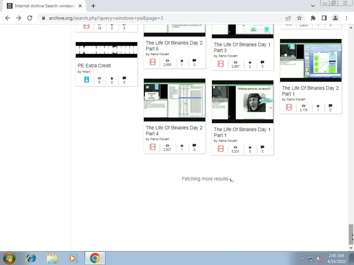Click the Day 2 Part 1 movie icon

(289, 107)
